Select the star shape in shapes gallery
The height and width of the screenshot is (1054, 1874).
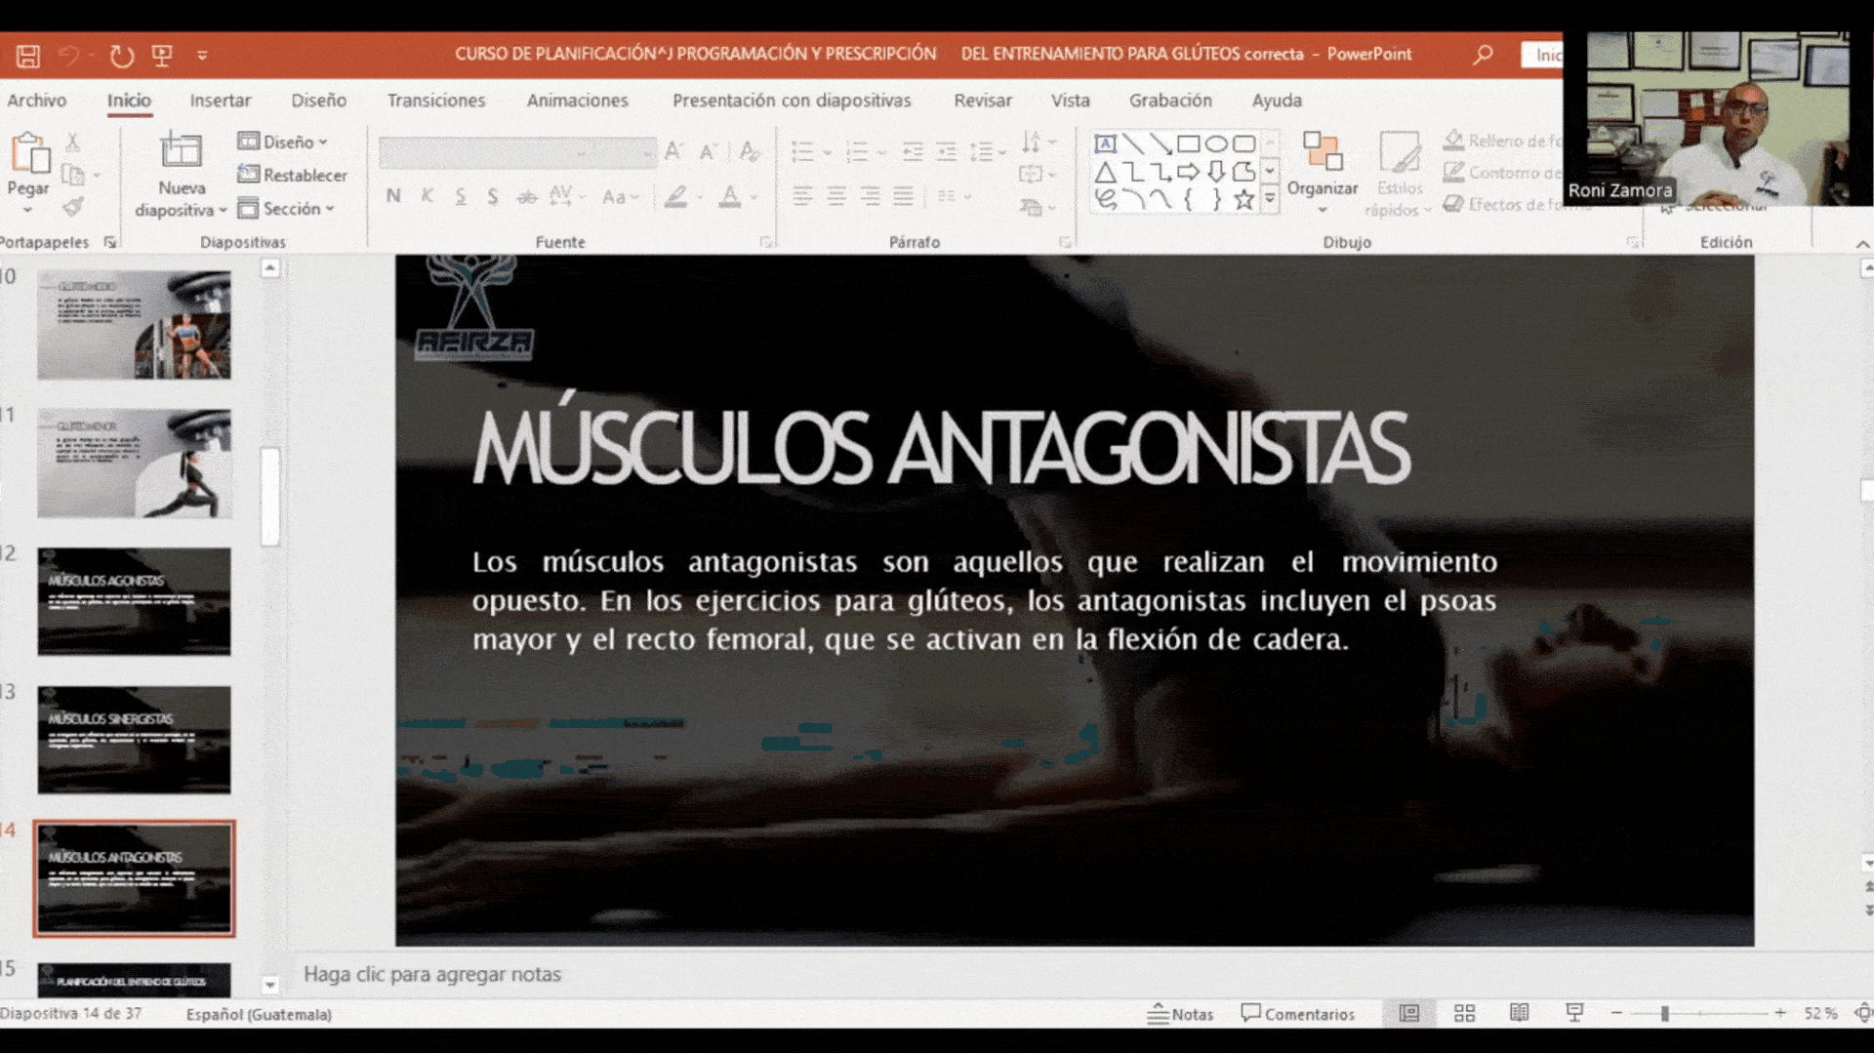pyautogui.click(x=1243, y=200)
